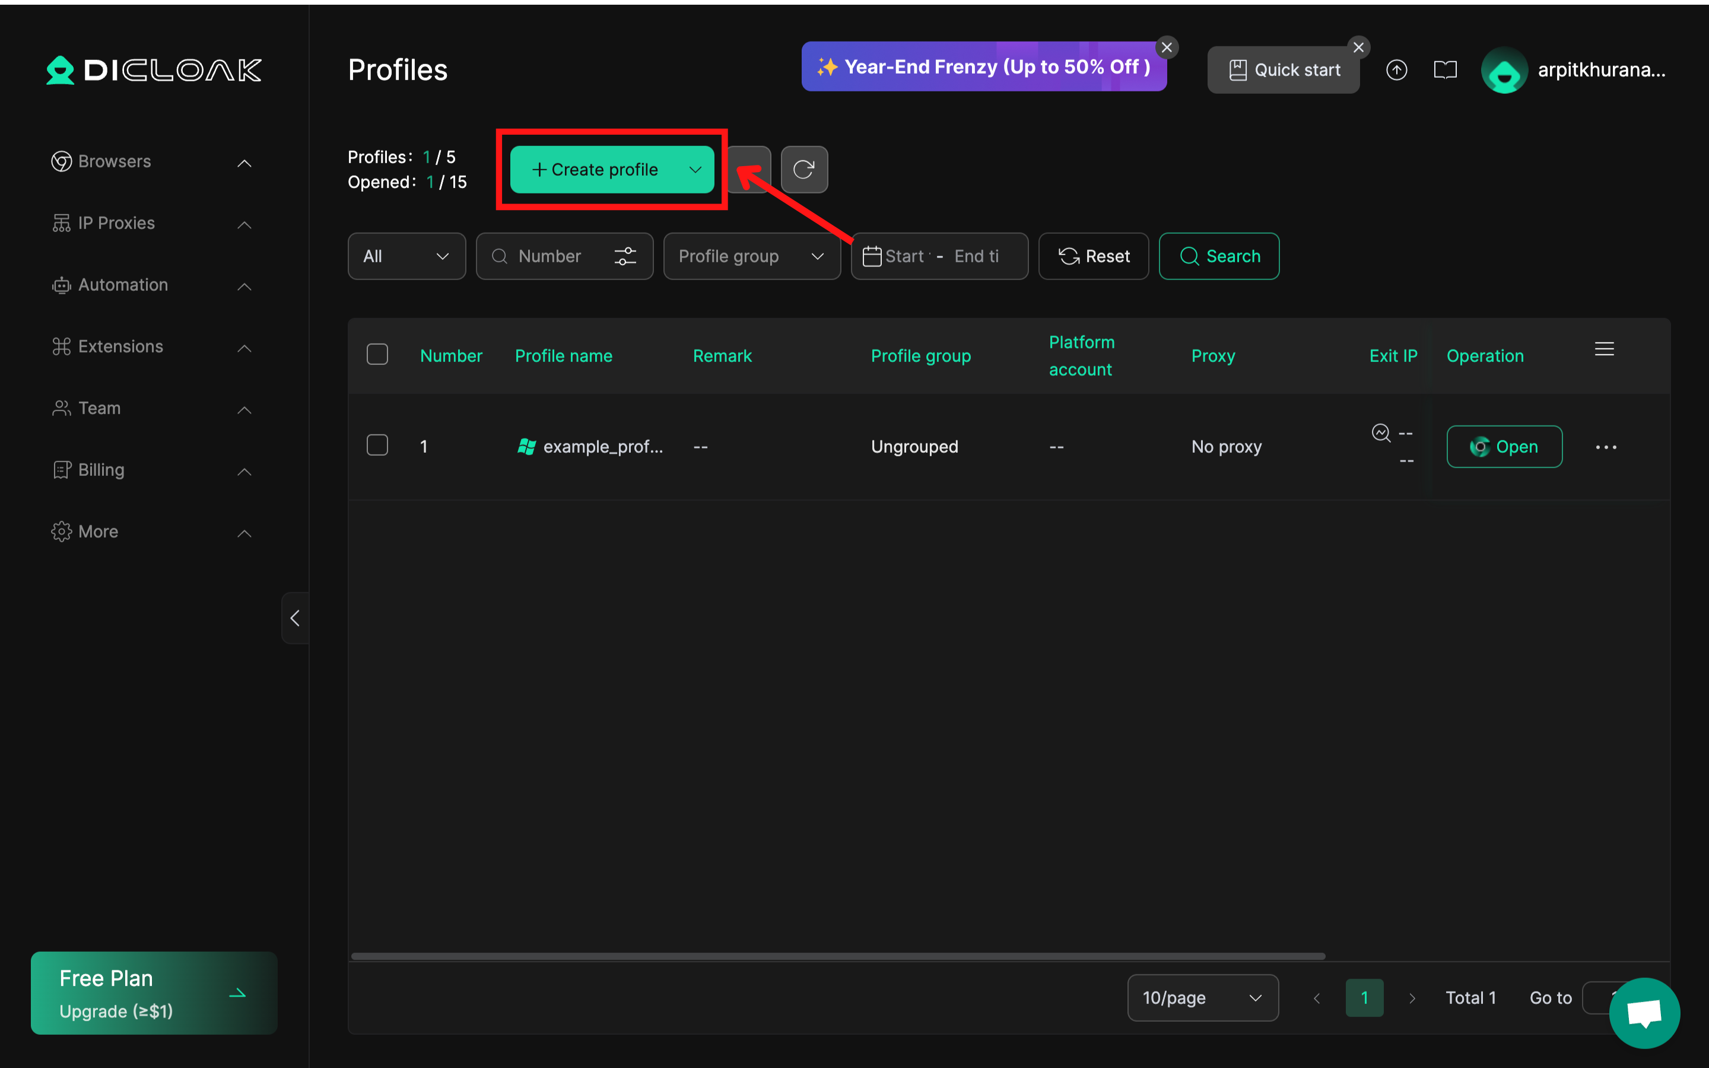Click the Reset filters button
Viewport: 1709px width, 1068px height.
pos(1093,256)
